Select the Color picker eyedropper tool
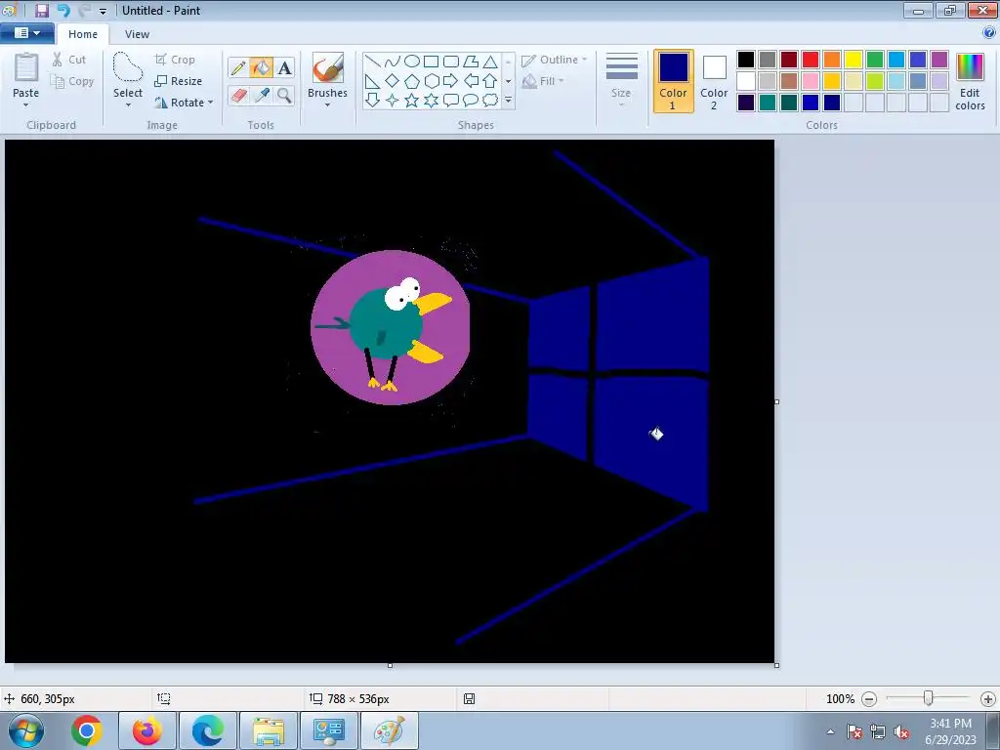Screen dimensions: 1000x750 point(262,96)
